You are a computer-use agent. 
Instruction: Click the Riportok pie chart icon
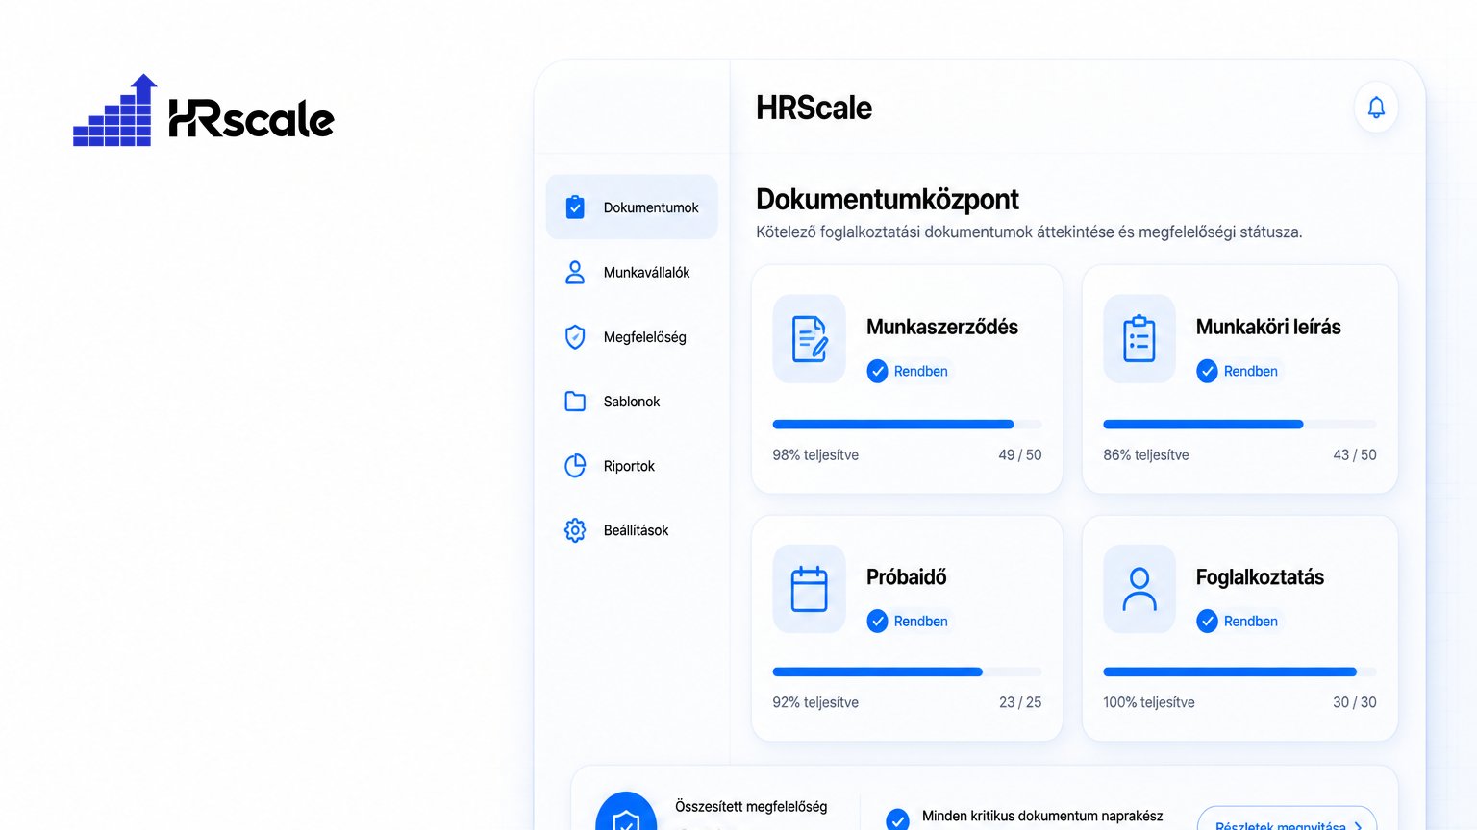(575, 466)
